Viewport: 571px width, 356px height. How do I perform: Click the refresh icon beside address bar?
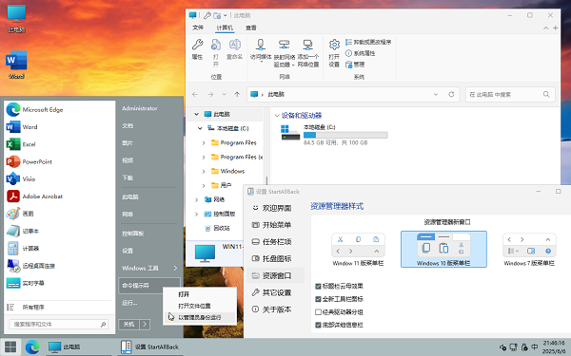click(x=451, y=94)
